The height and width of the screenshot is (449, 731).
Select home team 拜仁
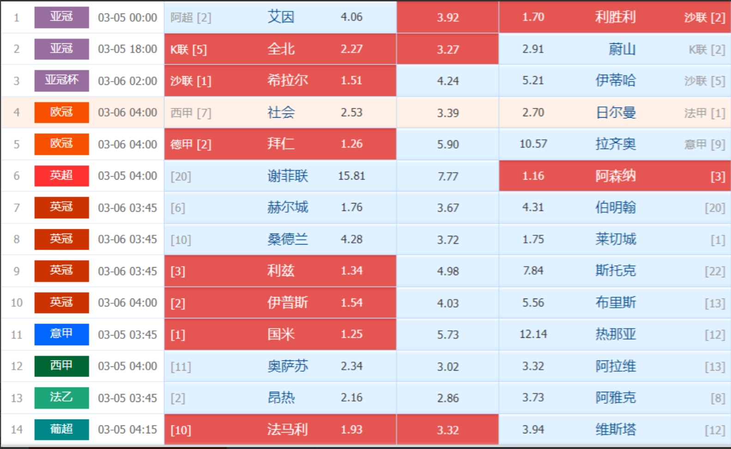(x=281, y=144)
